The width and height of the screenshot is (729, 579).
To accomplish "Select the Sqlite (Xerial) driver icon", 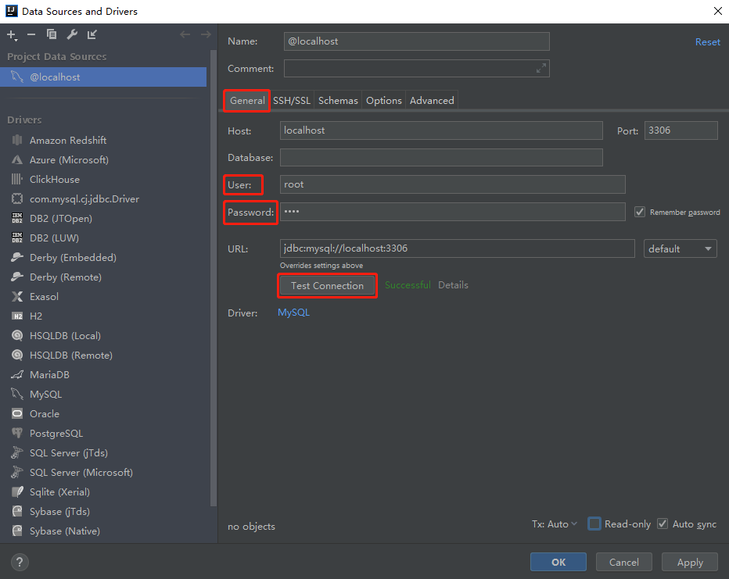I will coord(17,491).
